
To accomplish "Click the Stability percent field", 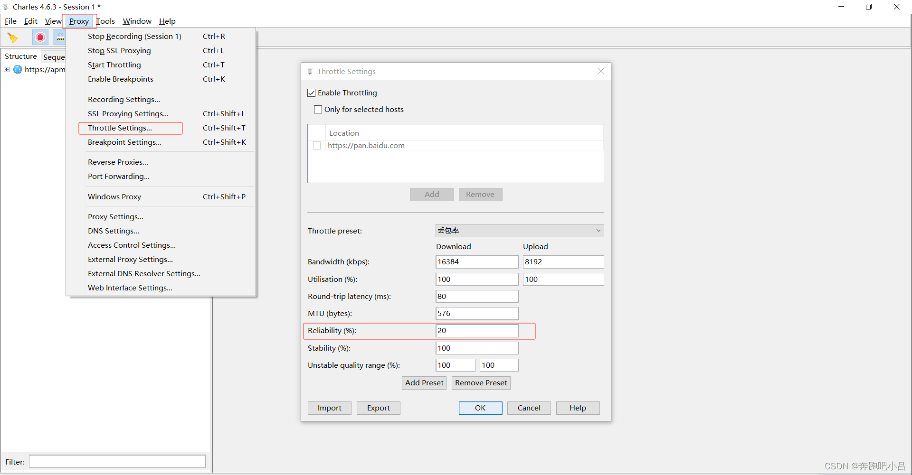I will 477,348.
